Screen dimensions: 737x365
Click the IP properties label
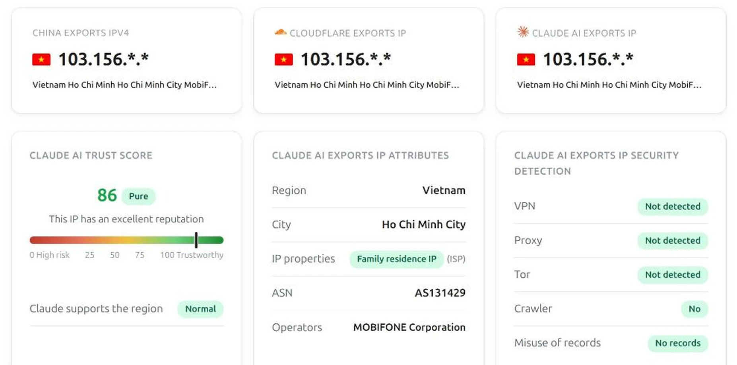click(x=303, y=259)
